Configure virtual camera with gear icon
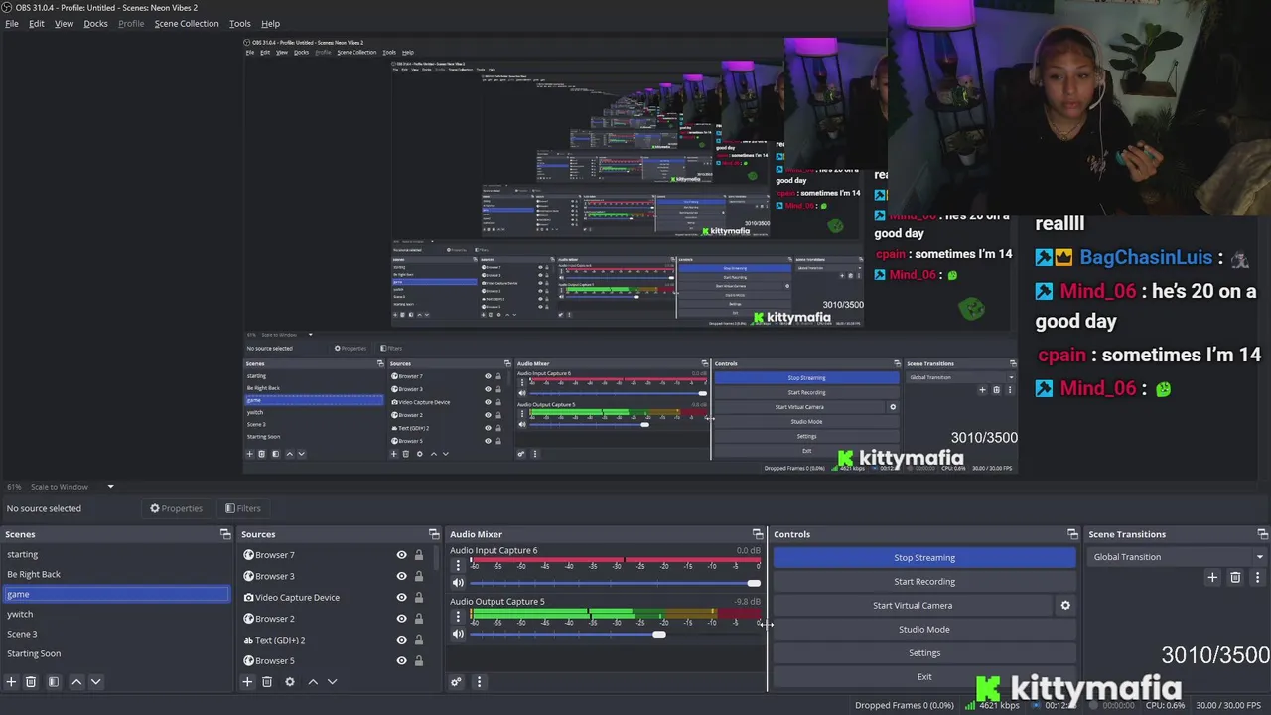Screen dimensions: 1271x715 coord(1065,605)
